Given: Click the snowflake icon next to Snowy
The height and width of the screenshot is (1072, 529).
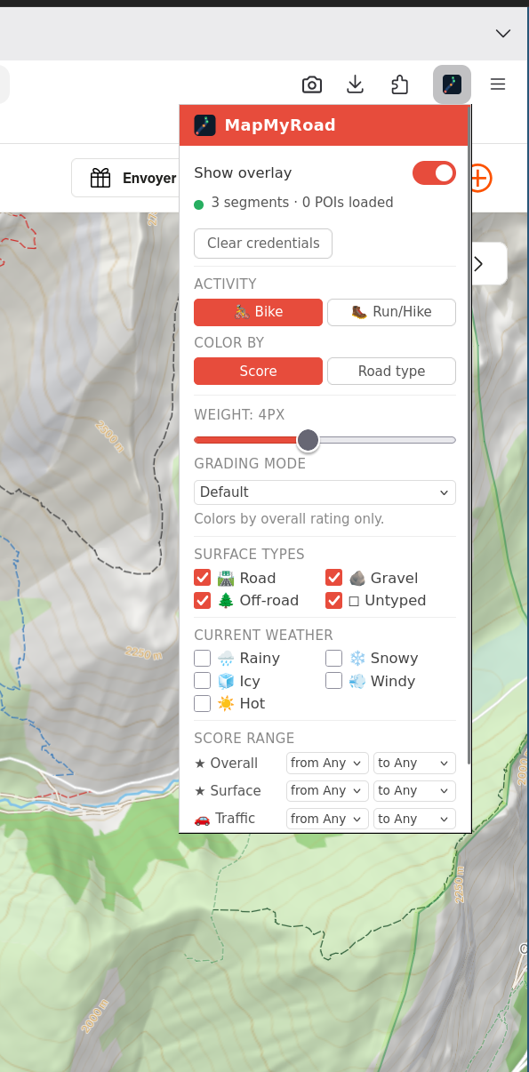Looking at the screenshot, I should [357, 658].
